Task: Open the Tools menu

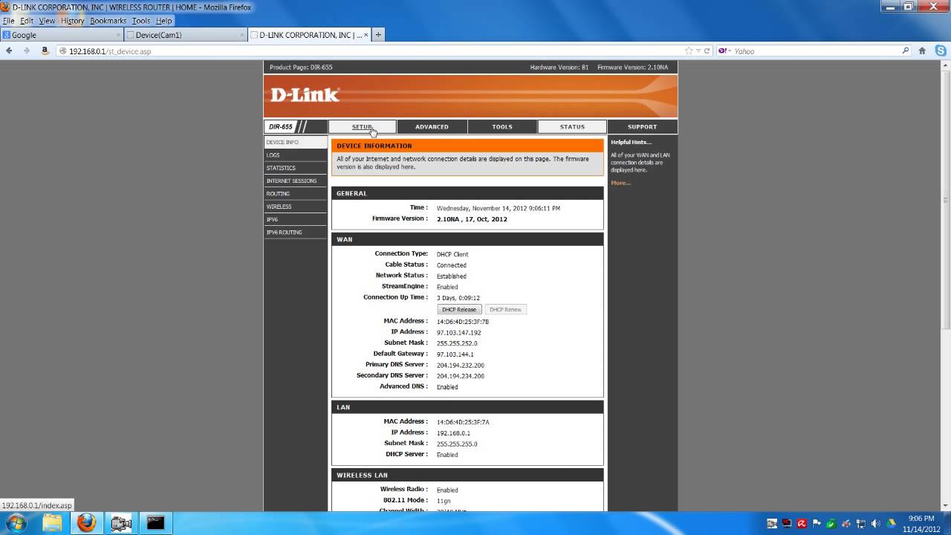Action: tap(141, 21)
